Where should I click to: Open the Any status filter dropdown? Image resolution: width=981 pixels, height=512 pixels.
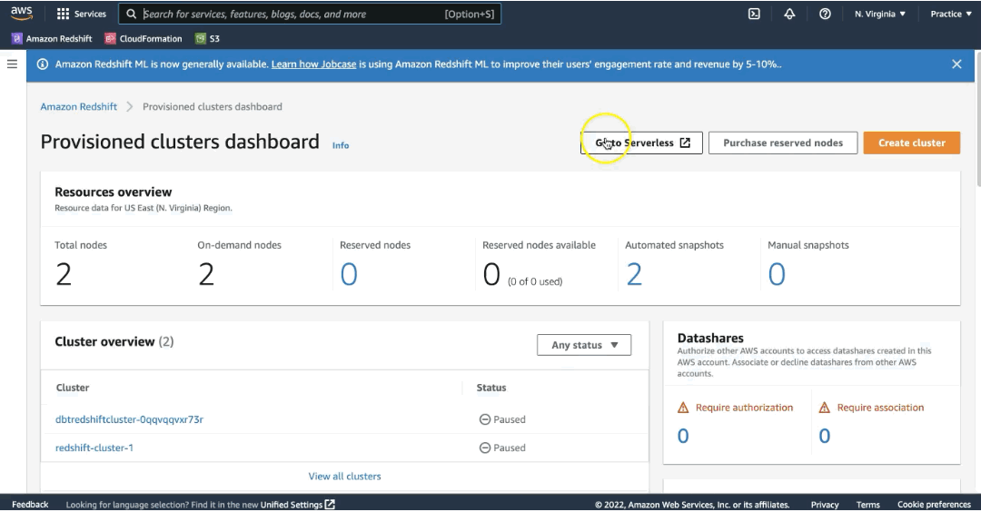584,345
